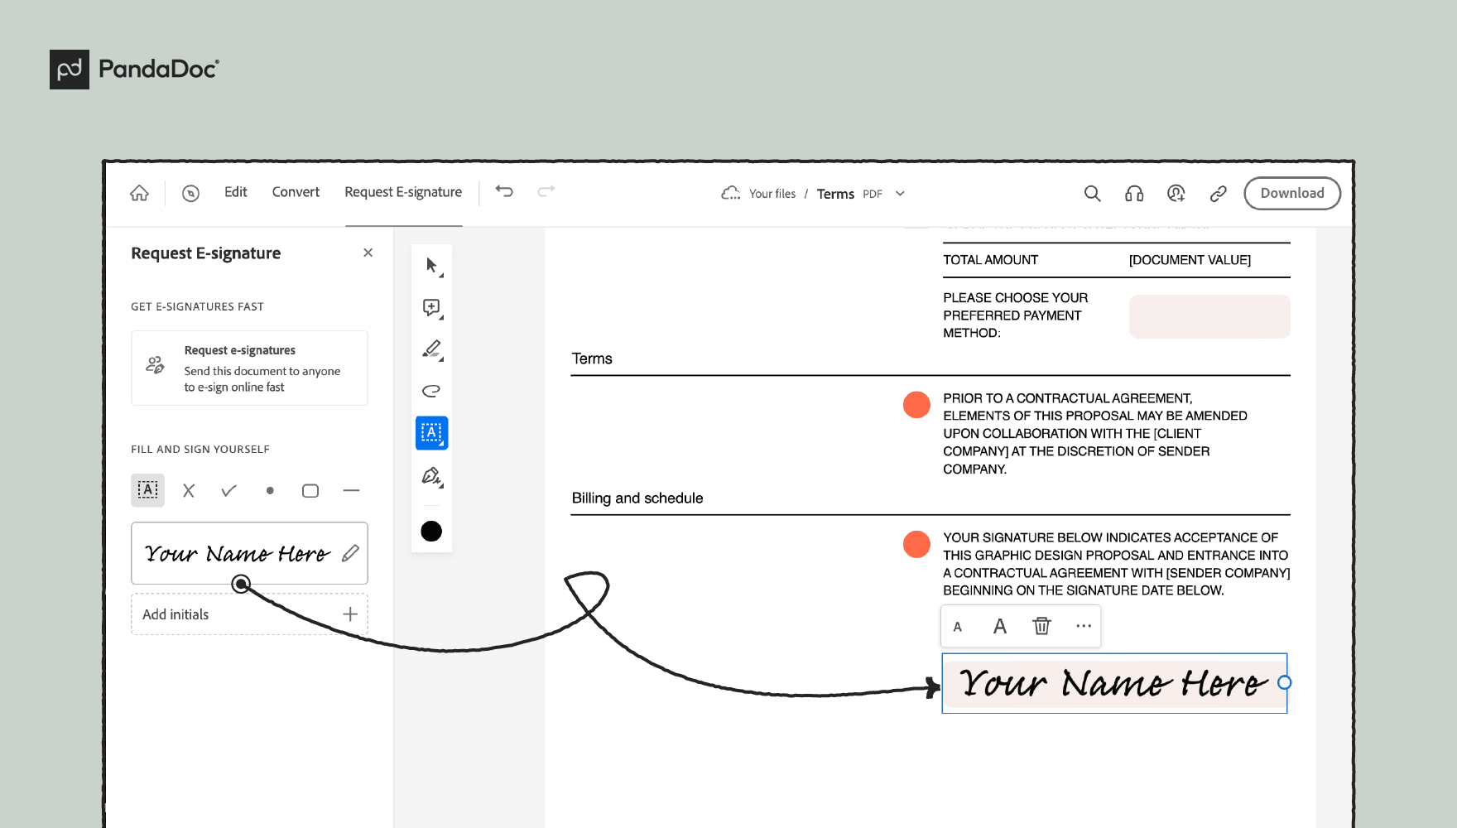Switch to the Edit tab

click(235, 191)
